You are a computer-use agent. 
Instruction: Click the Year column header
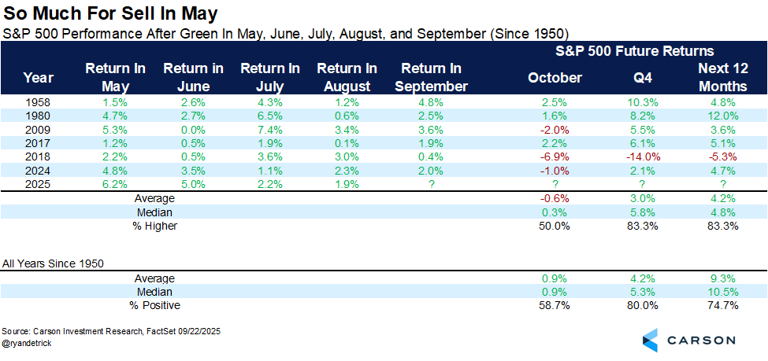(39, 77)
